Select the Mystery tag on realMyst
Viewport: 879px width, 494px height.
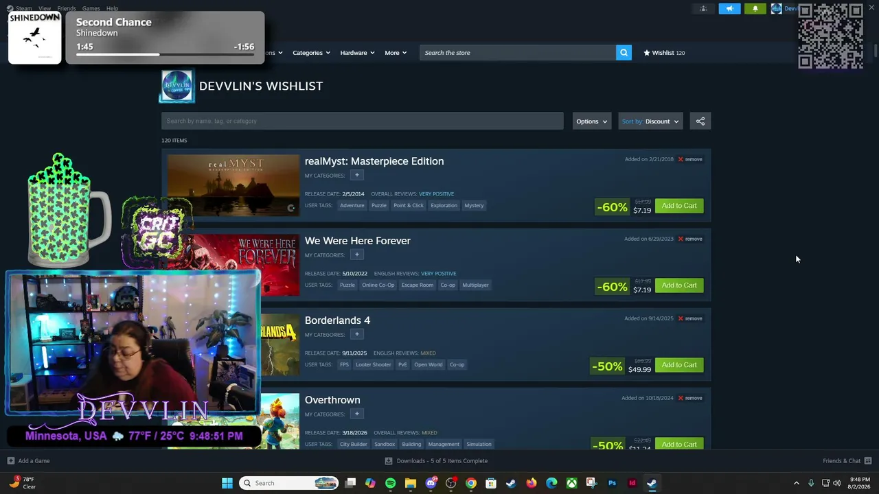click(x=474, y=205)
